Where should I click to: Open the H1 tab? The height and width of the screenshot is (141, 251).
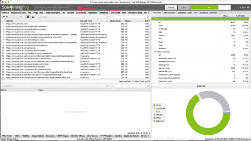(64, 13)
